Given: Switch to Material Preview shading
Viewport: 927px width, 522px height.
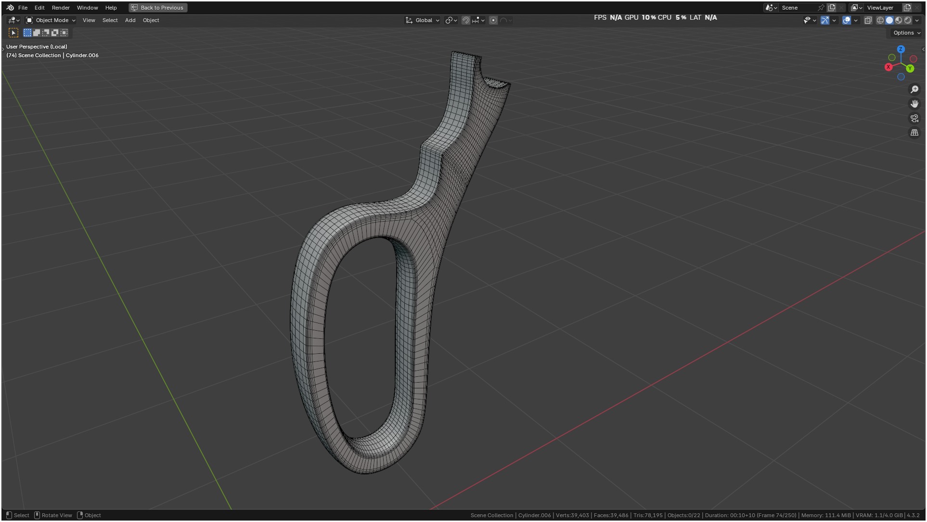Looking at the screenshot, I should pyautogui.click(x=899, y=20).
